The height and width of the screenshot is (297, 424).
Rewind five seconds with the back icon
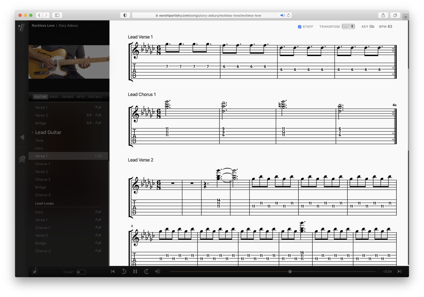[124, 272]
